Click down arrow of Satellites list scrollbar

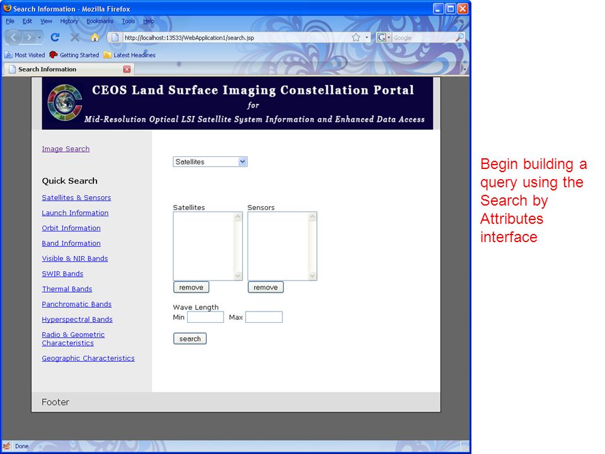tap(238, 276)
